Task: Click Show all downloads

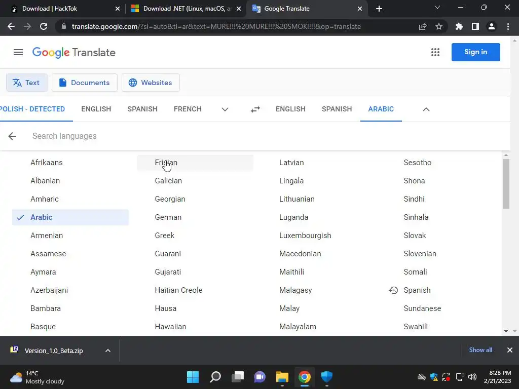Action: point(480,350)
